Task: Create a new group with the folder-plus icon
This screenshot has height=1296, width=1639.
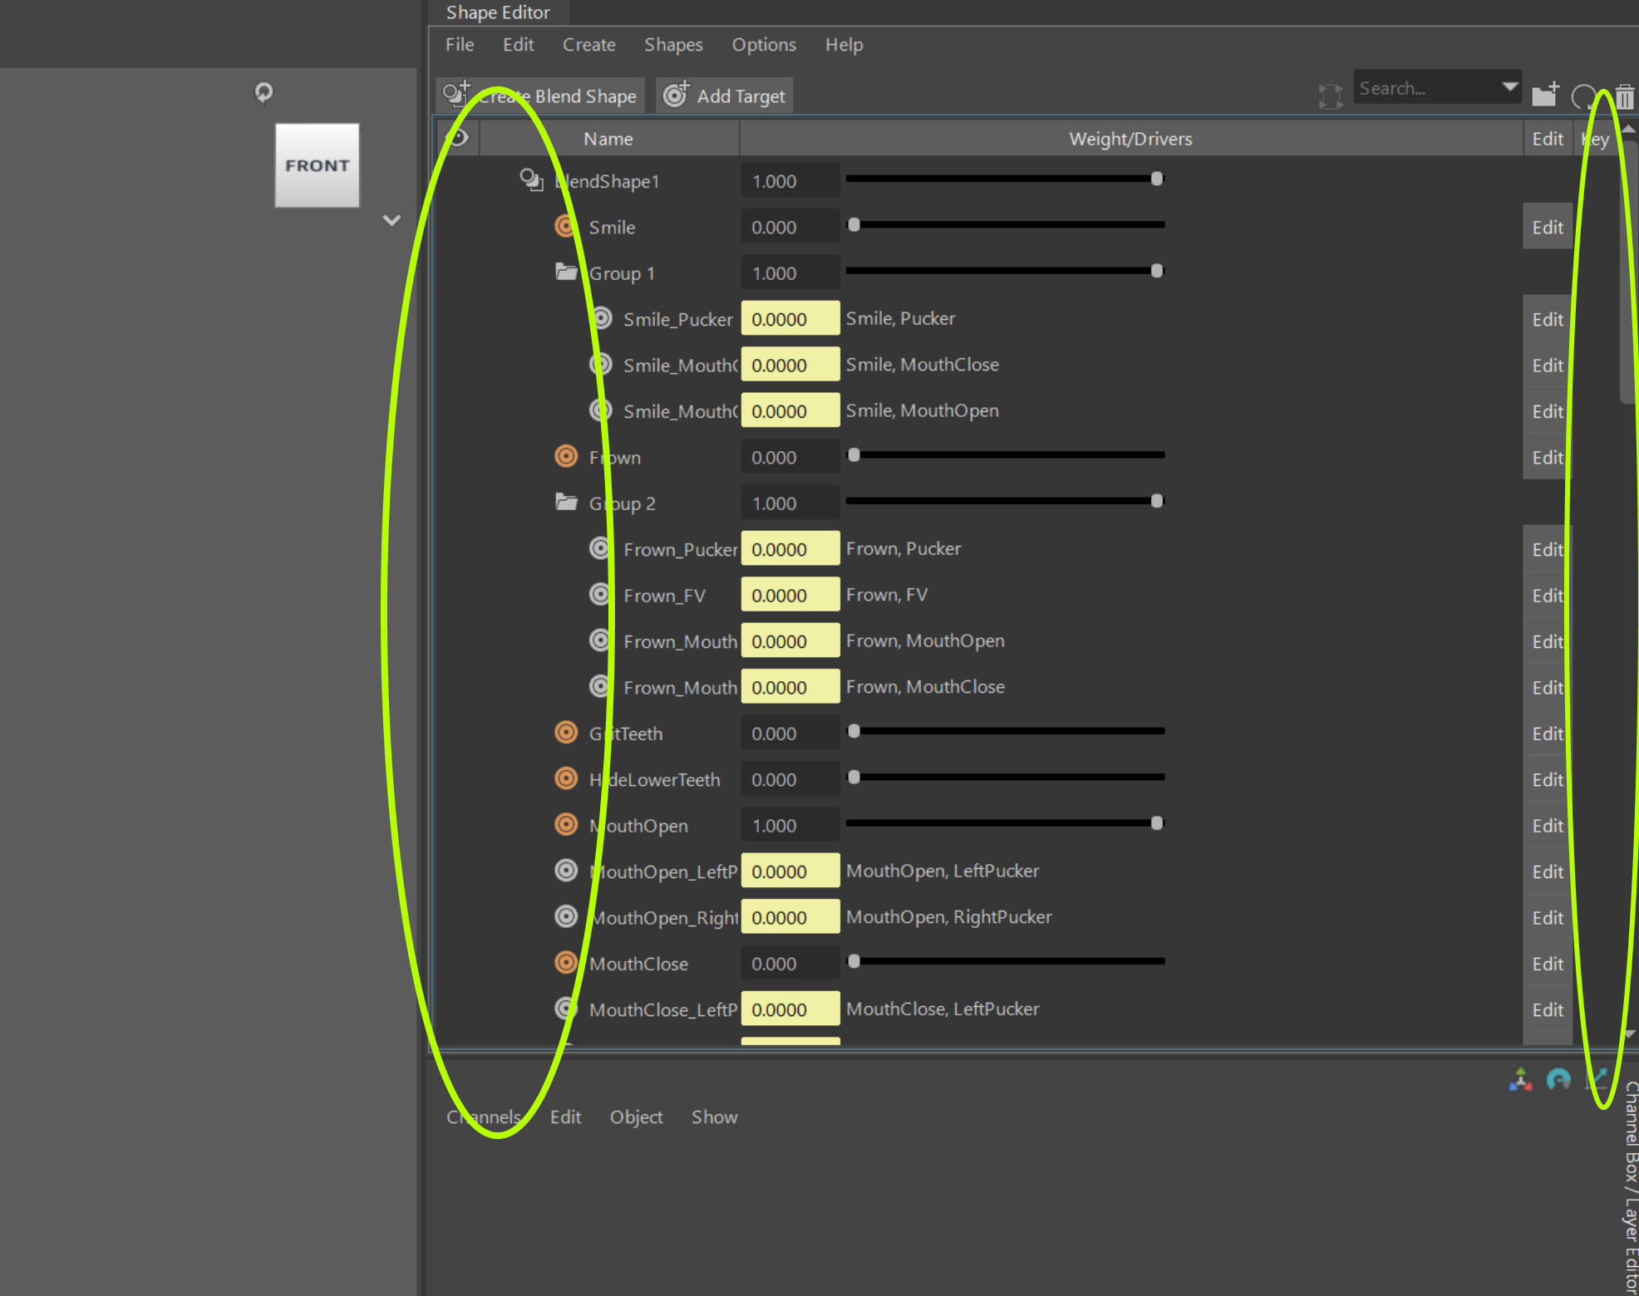Action: pos(1545,95)
